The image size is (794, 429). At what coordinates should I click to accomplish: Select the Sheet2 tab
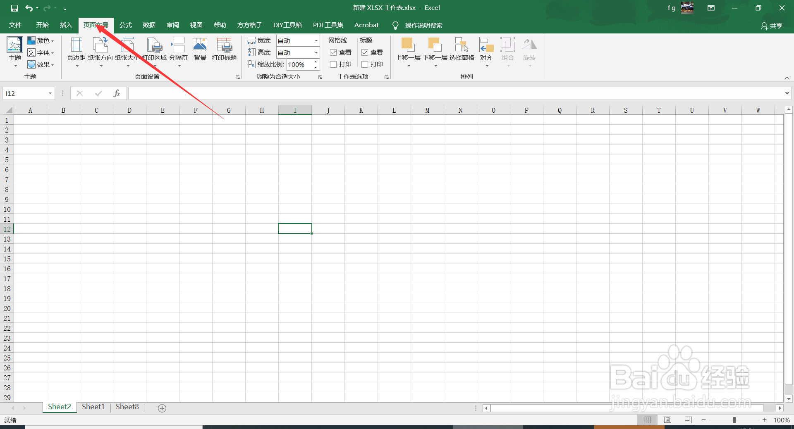[x=60, y=407]
